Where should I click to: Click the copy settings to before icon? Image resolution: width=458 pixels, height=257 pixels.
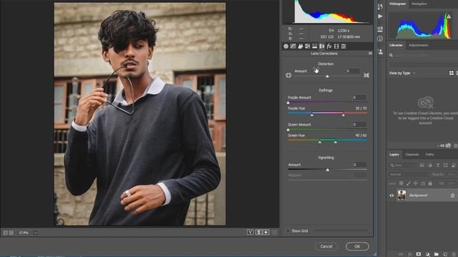[266, 232]
